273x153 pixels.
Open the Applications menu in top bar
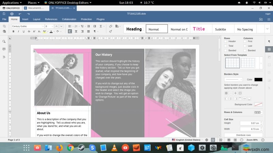pos(12,3)
